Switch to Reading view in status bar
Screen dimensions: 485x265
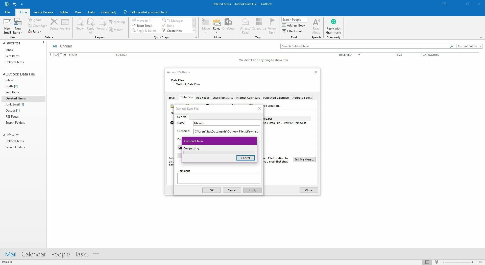[x=437, y=262]
